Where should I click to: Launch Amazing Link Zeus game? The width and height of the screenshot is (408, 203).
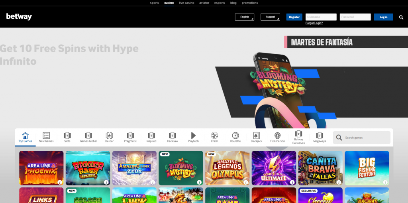click(x=135, y=168)
